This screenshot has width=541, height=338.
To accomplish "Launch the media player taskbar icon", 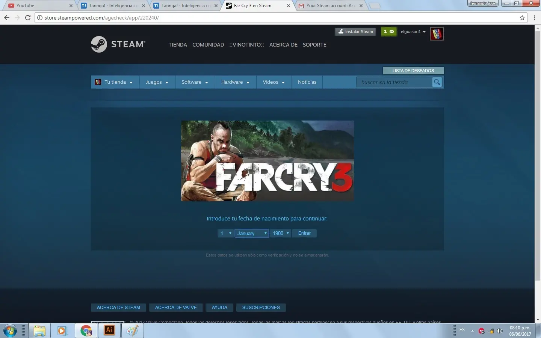I will (x=62, y=331).
